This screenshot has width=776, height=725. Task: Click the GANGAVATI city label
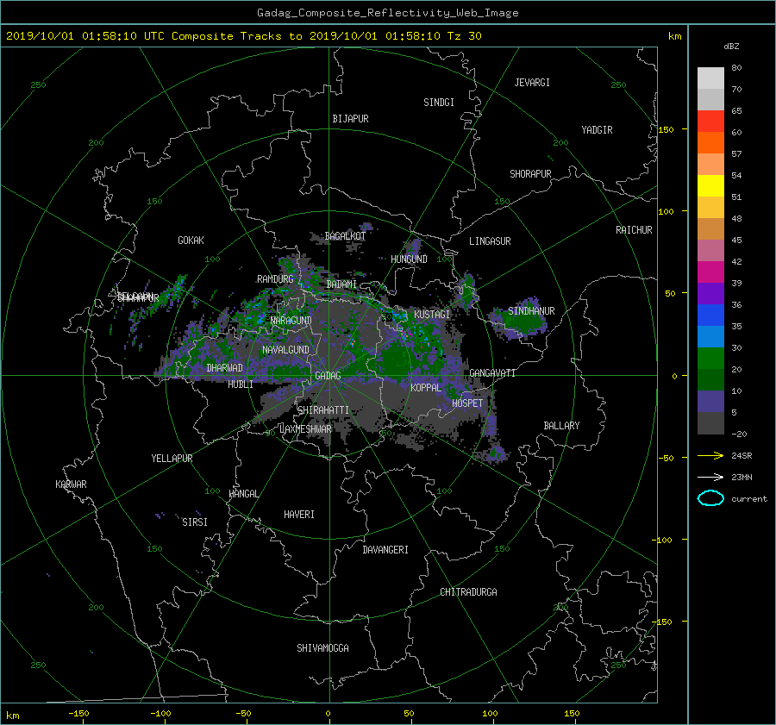click(x=492, y=373)
